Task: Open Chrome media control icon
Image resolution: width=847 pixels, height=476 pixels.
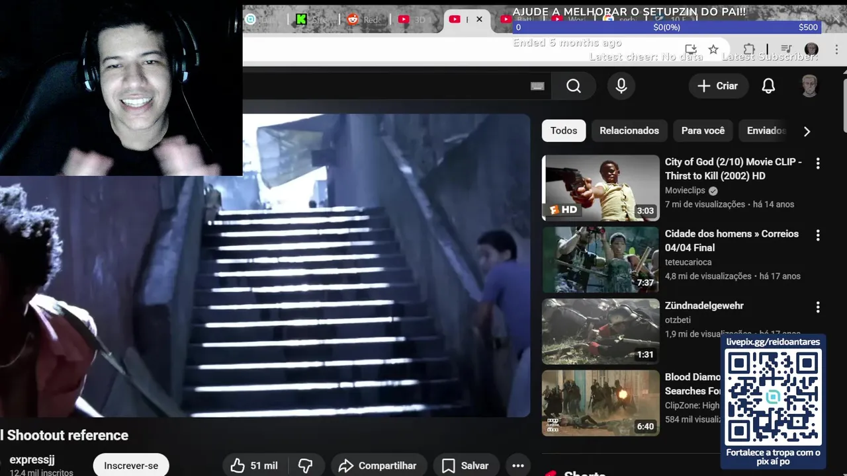Action: (x=786, y=50)
